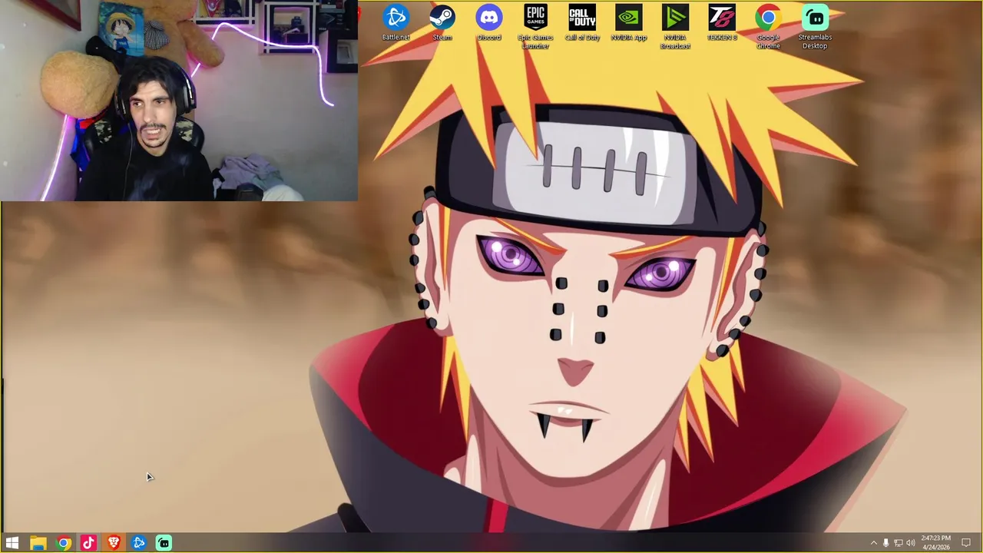Open the Battle.net desktop shortcut
983x553 pixels.
396,23
